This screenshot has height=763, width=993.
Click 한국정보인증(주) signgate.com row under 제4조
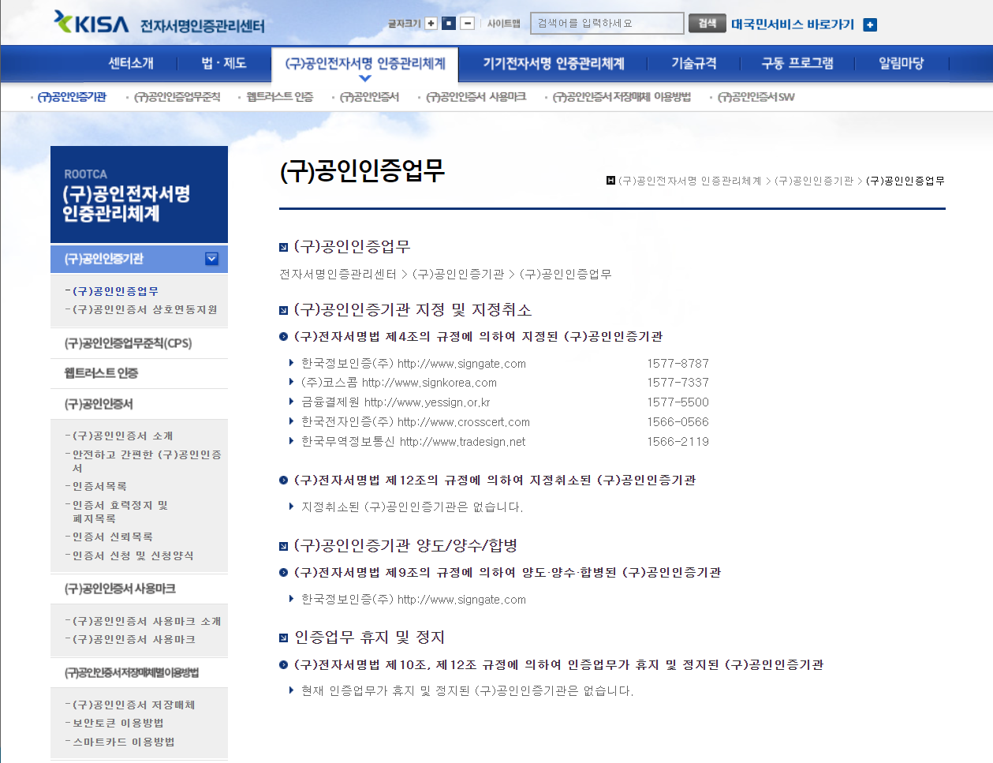point(413,364)
